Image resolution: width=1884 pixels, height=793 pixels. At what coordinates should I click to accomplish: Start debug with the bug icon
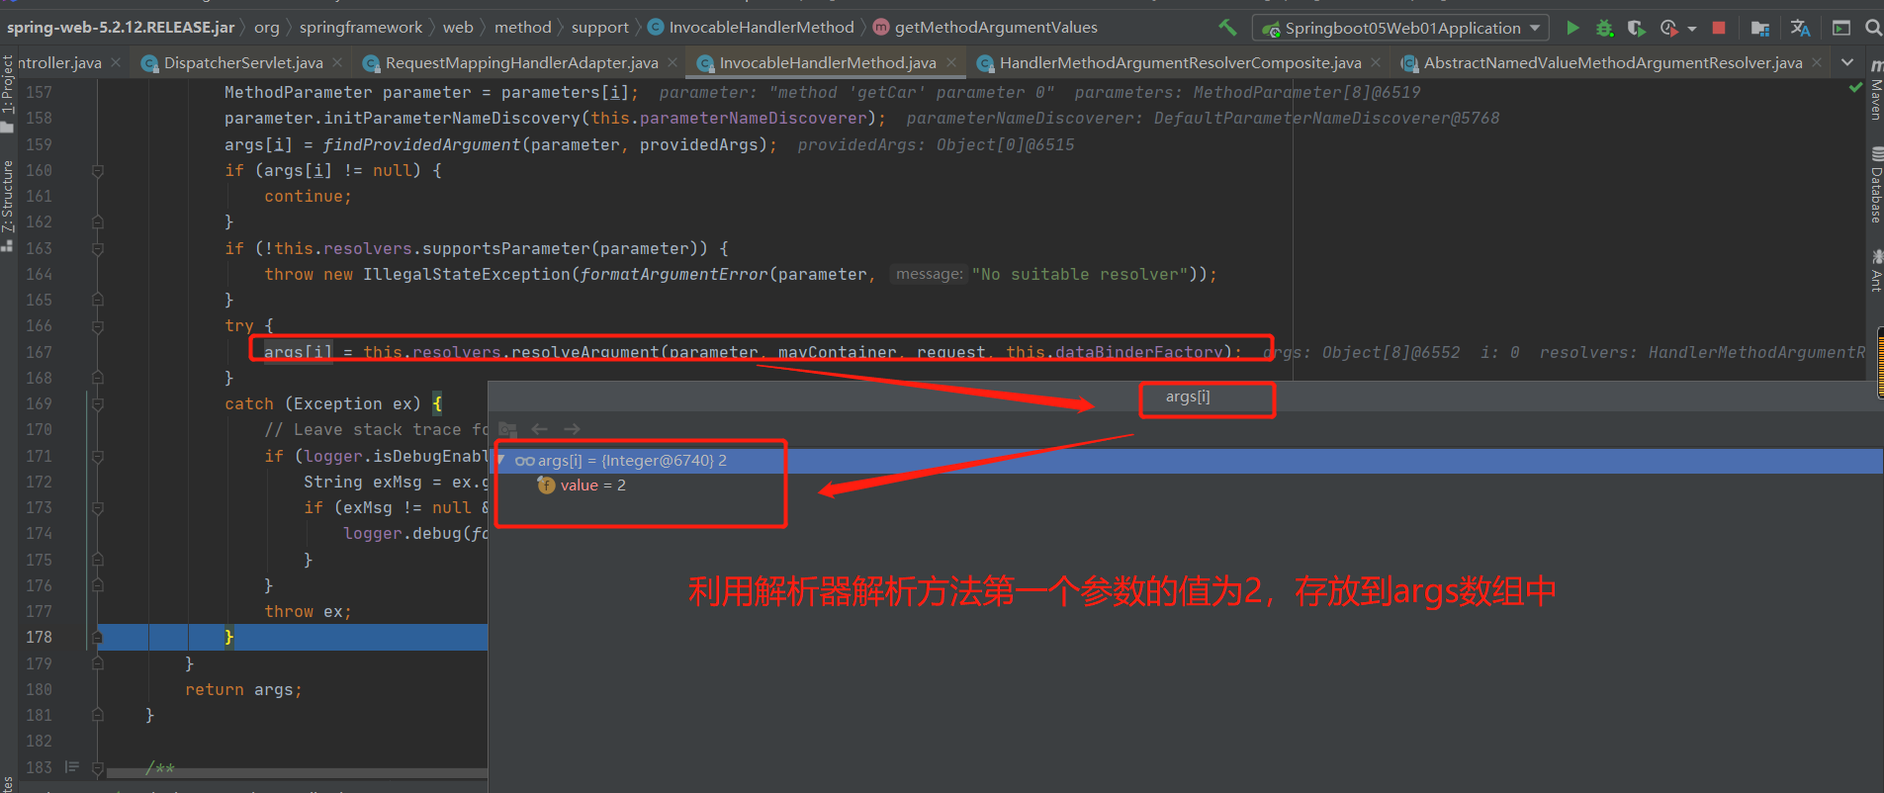[x=1604, y=28]
